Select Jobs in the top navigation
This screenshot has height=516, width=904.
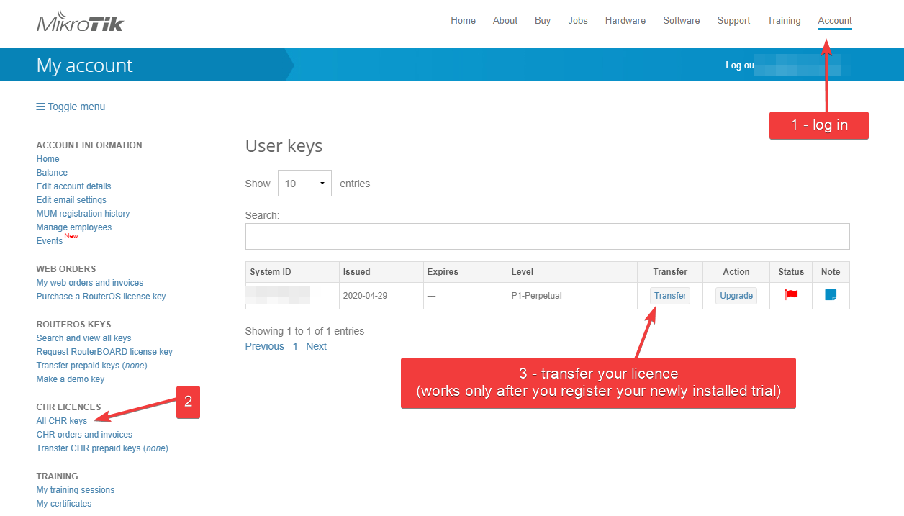point(578,21)
